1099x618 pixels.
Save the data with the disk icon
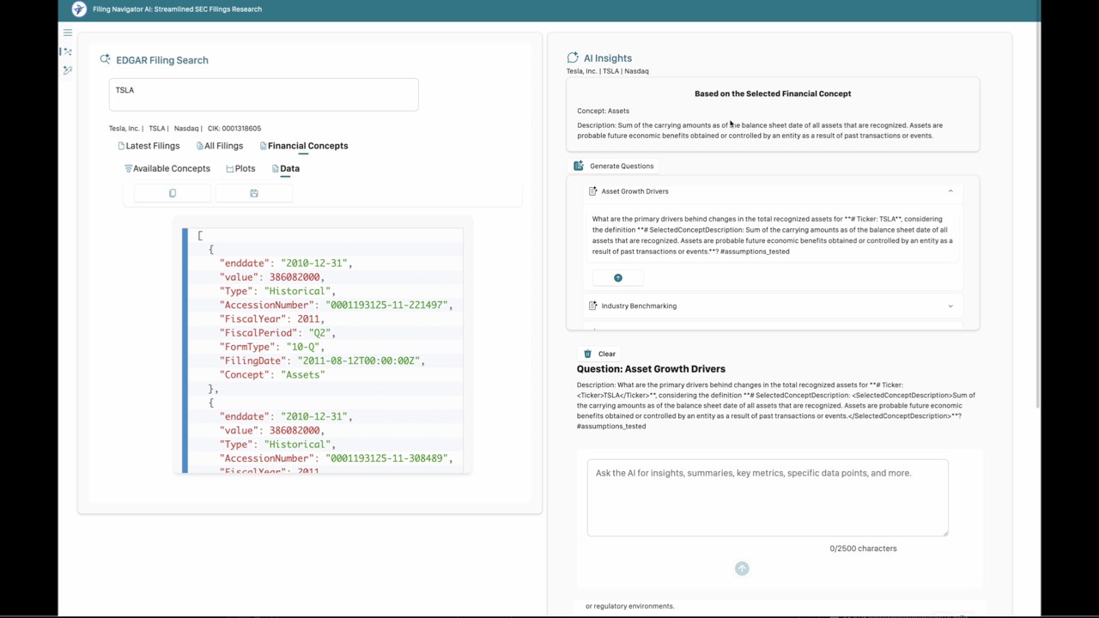pyautogui.click(x=254, y=193)
